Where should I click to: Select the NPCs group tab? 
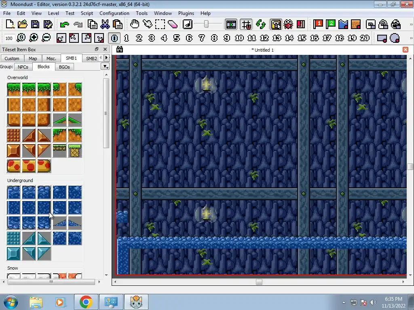23,67
